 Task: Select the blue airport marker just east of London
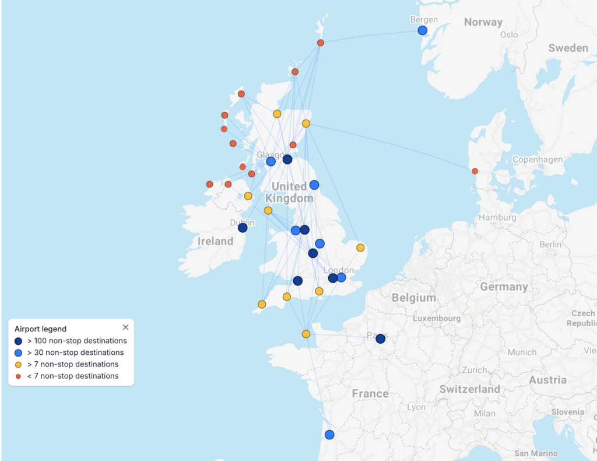click(x=342, y=277)
